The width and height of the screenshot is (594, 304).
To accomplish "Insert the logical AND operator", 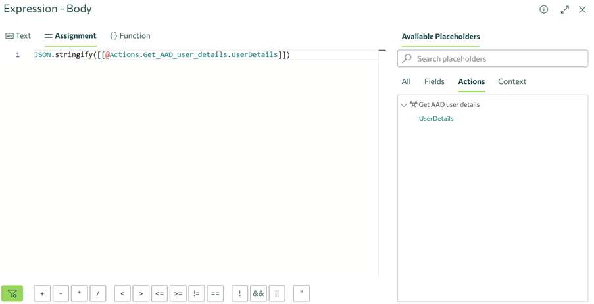I will (259, 293).
